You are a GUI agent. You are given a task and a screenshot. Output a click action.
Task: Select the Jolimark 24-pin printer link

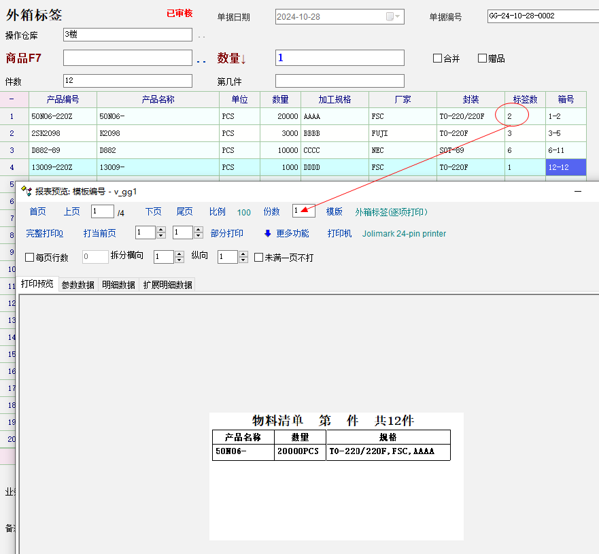point(404,233)
